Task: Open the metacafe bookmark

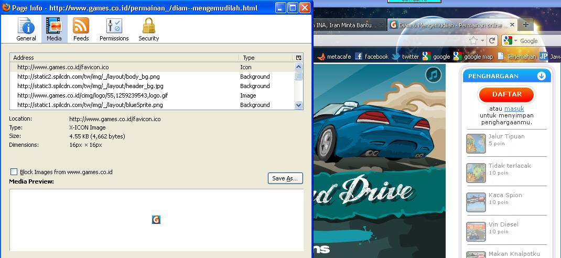Action: (x=334, y=57)
